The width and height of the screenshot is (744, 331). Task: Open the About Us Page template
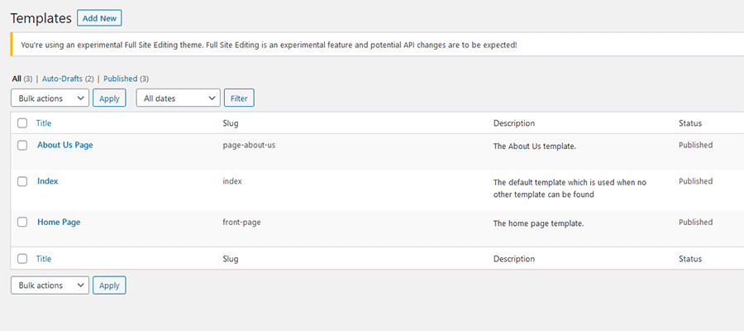64,145
